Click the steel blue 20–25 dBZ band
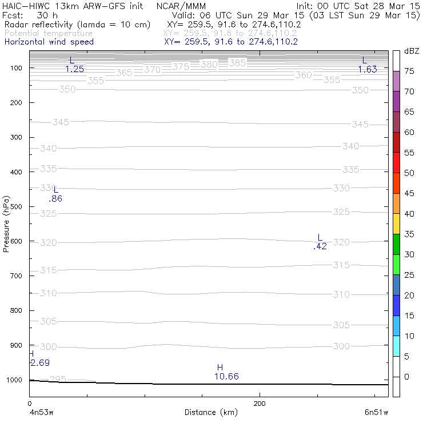 pos(396,285)
